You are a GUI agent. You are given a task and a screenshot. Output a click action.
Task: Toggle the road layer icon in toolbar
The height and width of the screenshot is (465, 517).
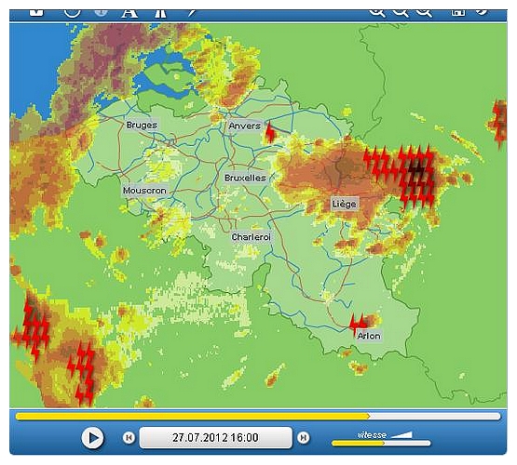[160, 13]
